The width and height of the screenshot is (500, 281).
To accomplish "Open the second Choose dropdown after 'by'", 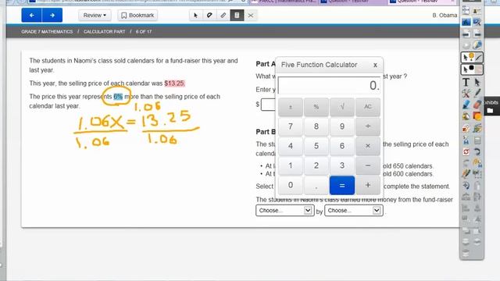I will point(354,211).
